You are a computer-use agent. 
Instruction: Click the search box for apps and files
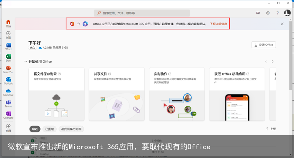(x=142, y=13)
